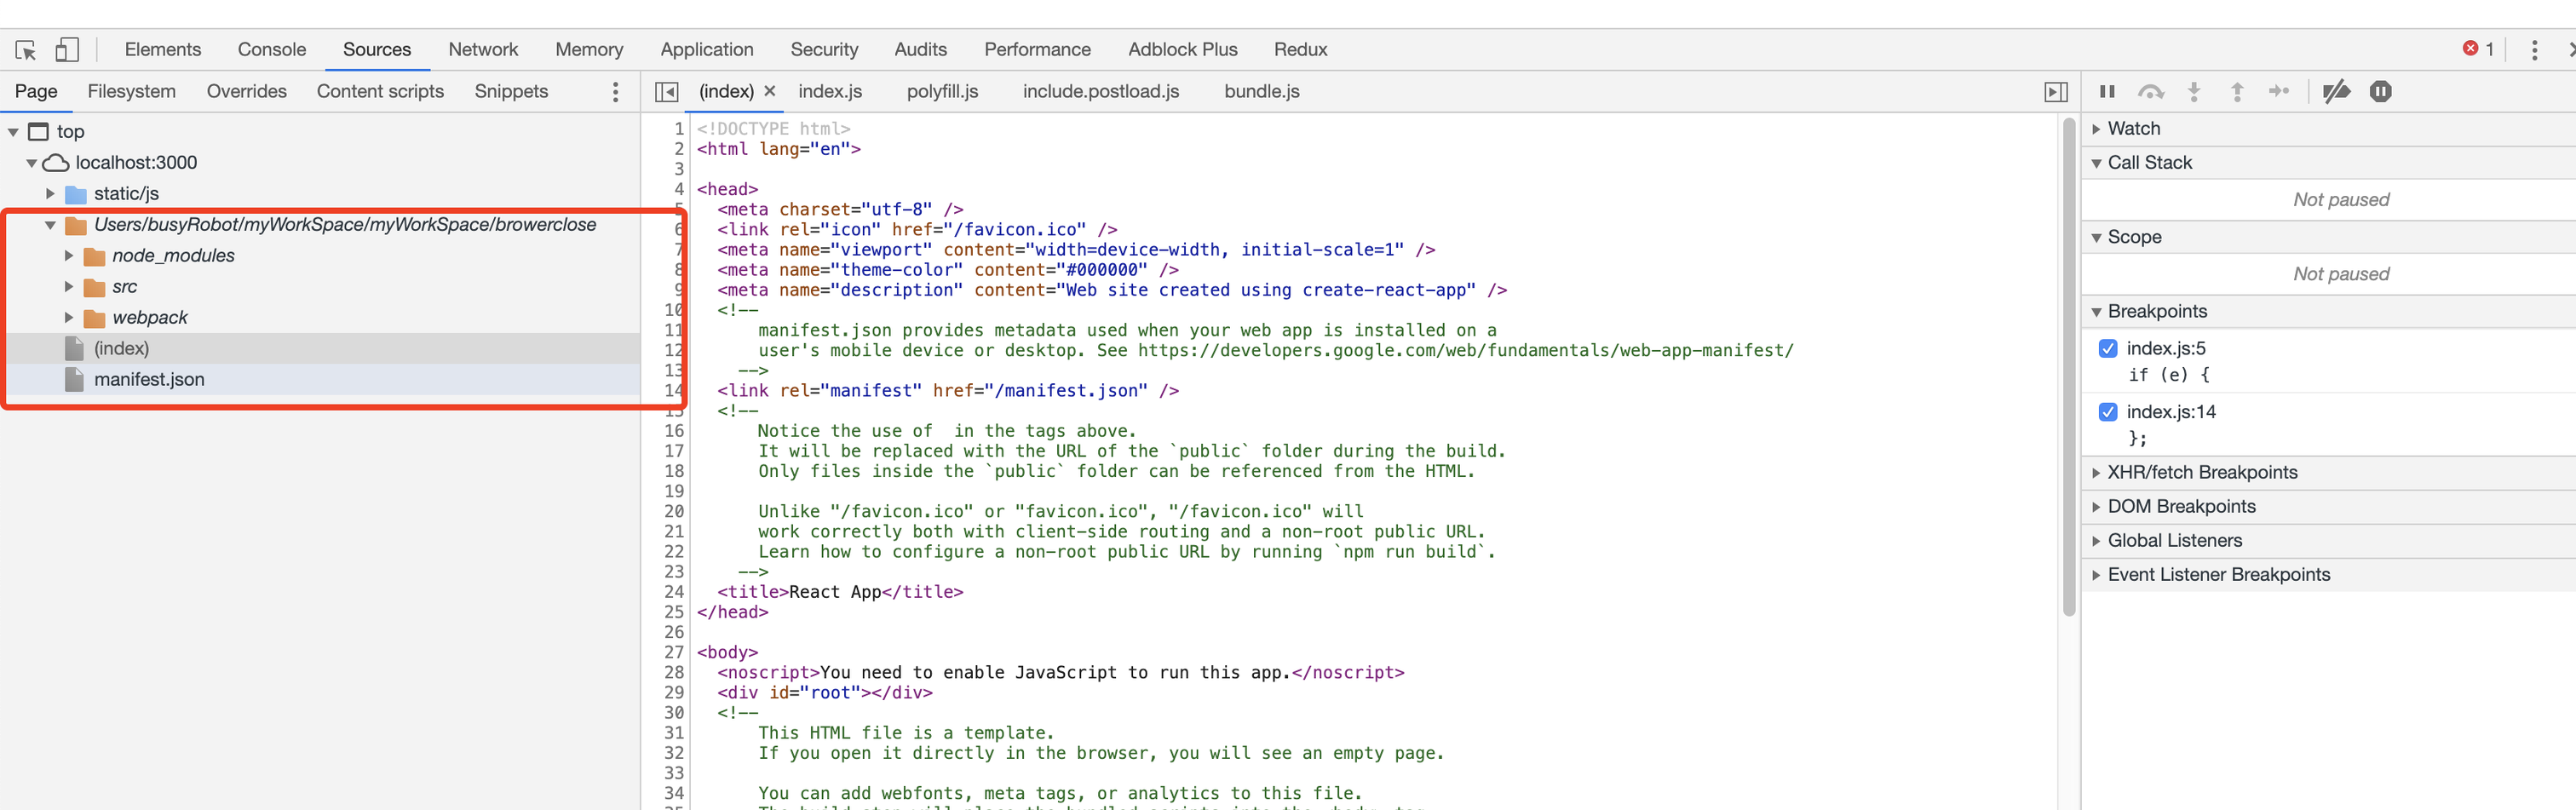
Task: Click the webpack folder icon
Action: coord(95,318)
